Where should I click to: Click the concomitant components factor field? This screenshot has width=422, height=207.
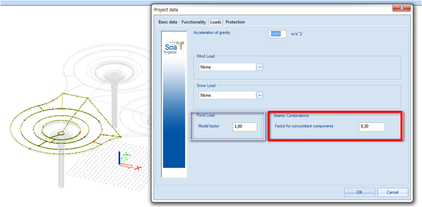pyautogui.click(x=372, y=127)
